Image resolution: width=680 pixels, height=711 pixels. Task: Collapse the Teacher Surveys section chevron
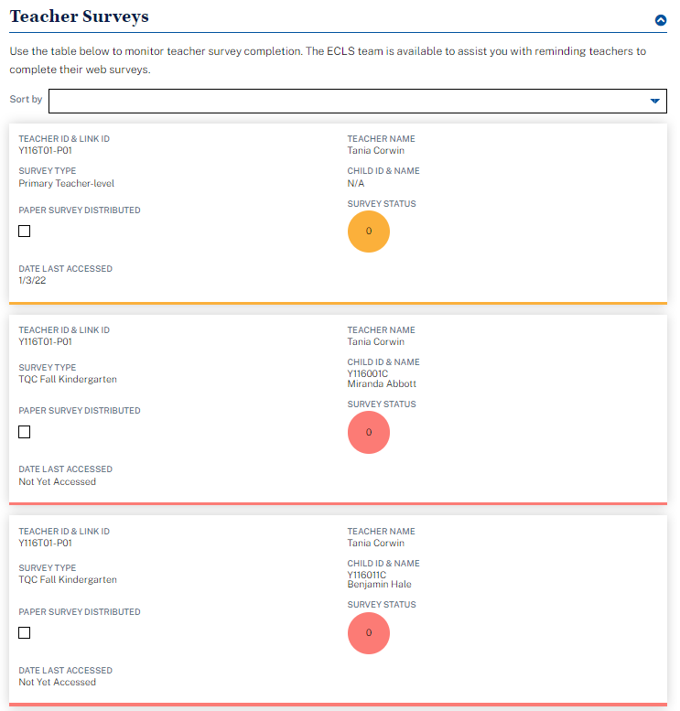click(x=661, y=19)
